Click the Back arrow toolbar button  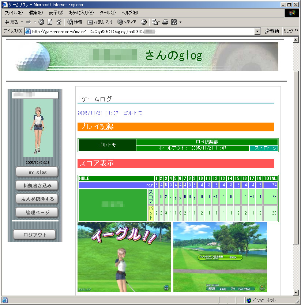tap(11, 22)
